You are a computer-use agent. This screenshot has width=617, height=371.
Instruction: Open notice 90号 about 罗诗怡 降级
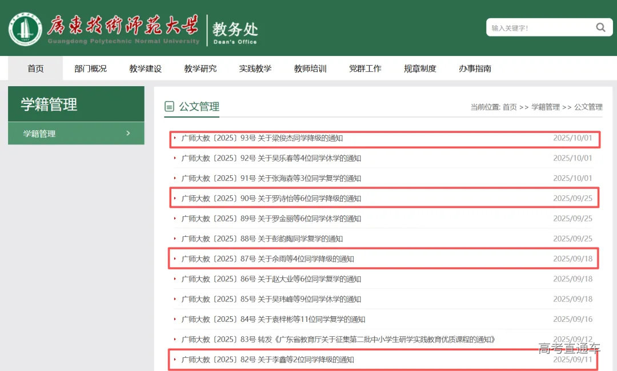(x=271, y=199)
